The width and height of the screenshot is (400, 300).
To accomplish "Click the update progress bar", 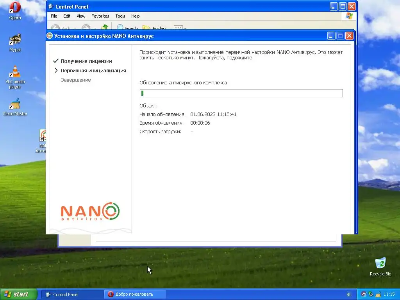I will (241, 93).
